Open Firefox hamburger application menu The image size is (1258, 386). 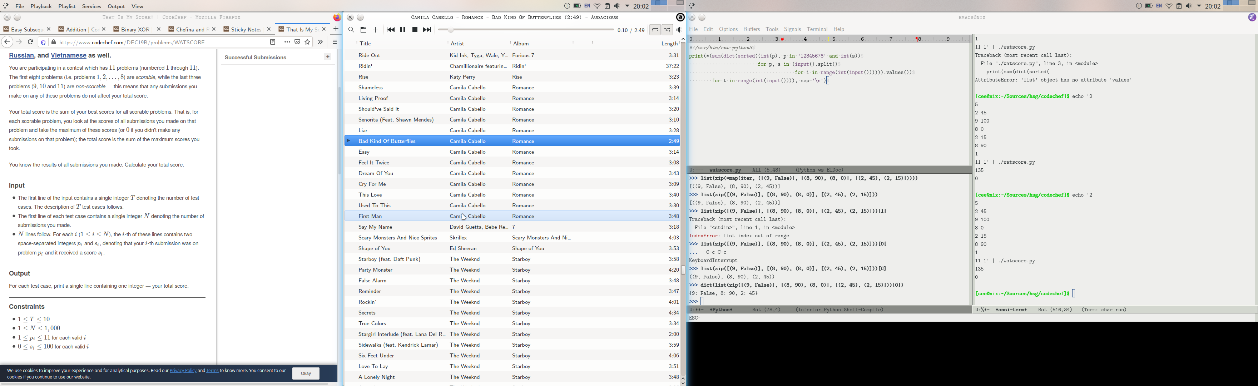pos(335,43)
